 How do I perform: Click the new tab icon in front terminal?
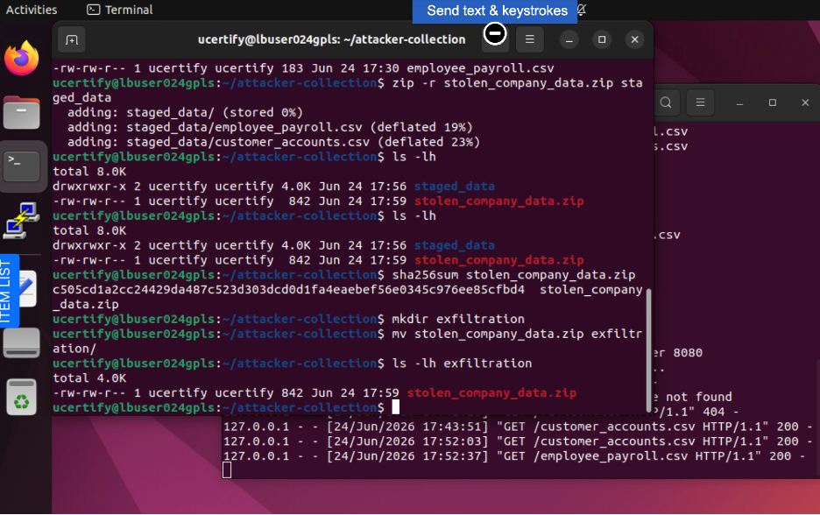[72, 39]
